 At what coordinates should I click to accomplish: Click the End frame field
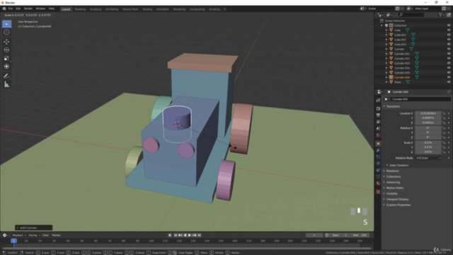[x=360, y=235]
